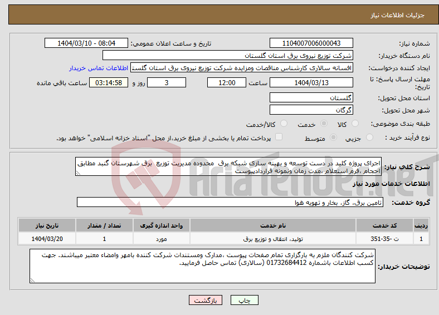439x315 pixels.
Task: Click the واحد اندازه گیری column header
Action: 161,225
